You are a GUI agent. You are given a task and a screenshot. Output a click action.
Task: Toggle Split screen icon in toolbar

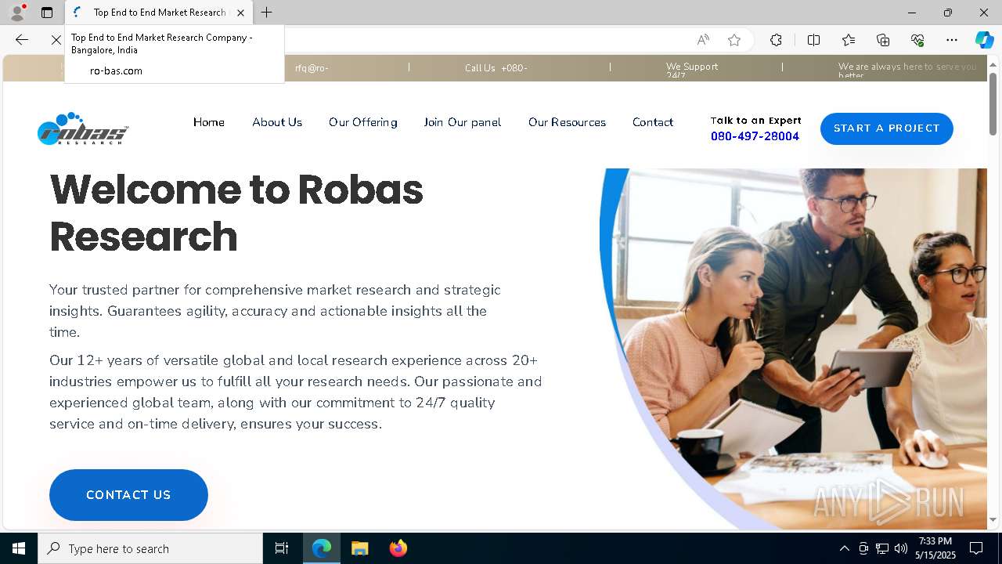813,40
